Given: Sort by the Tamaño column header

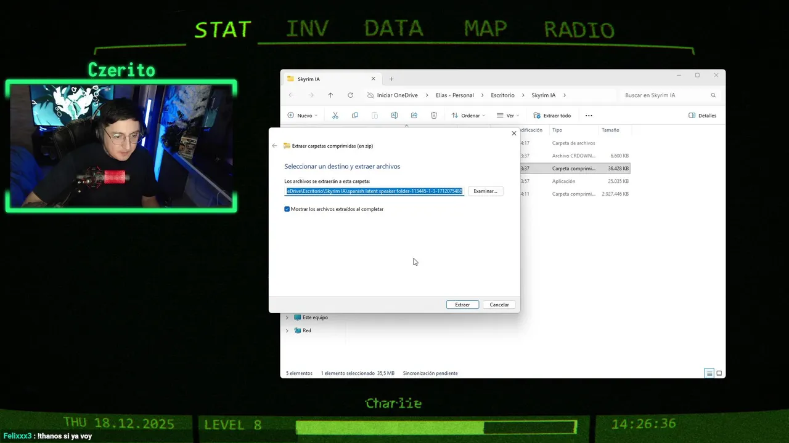Looking at the screenshot, I should 615,130.
